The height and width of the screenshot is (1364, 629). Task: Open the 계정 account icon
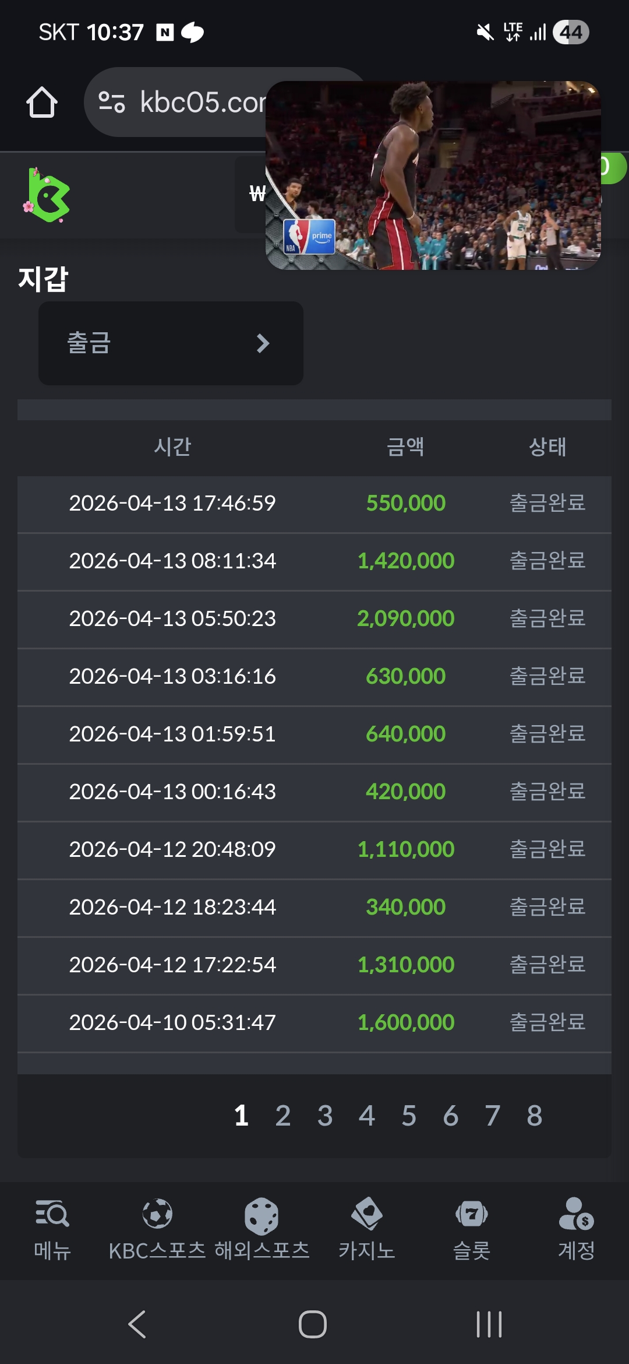click(x=576, y=1215)
